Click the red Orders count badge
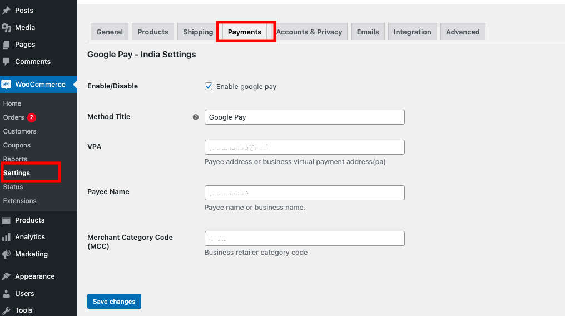Image resolution: width=565 pixels, height=316 pixels. (x=32, y=117)
